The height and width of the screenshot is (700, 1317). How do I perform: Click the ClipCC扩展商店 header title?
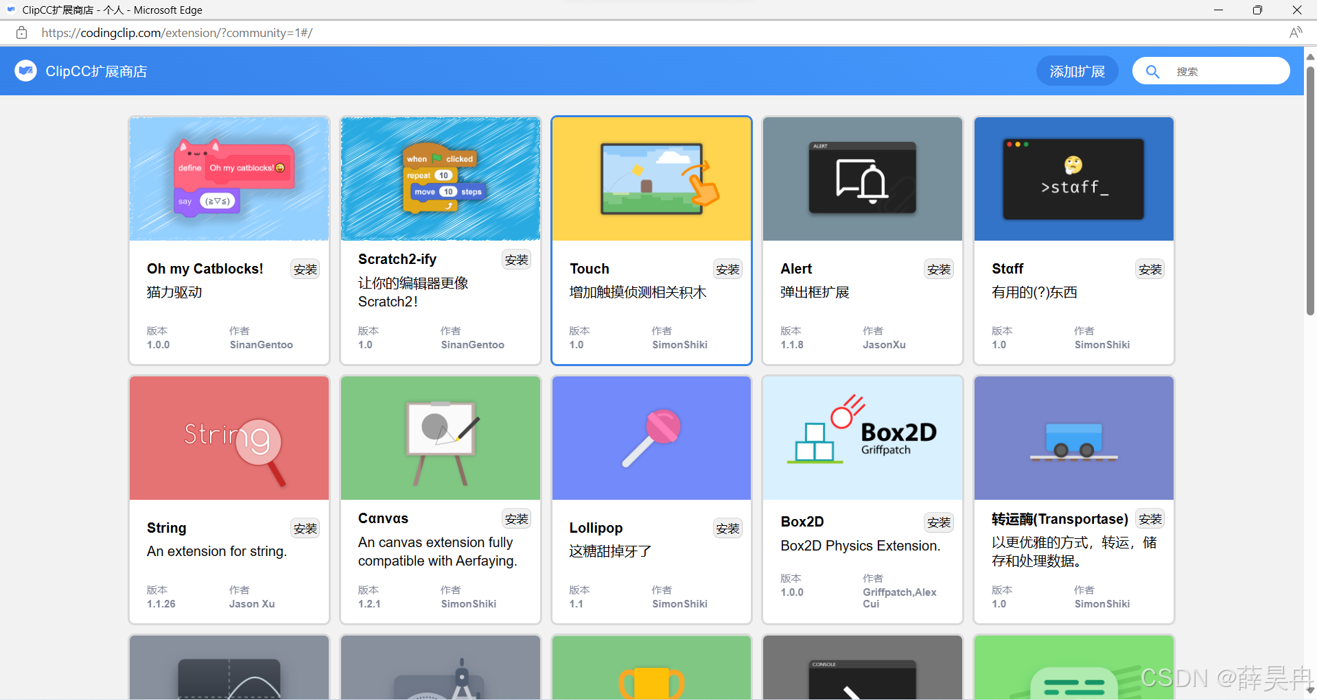click(96, 71)
